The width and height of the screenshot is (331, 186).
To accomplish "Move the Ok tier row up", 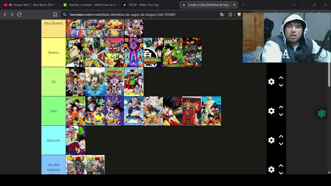I will 281,78.
